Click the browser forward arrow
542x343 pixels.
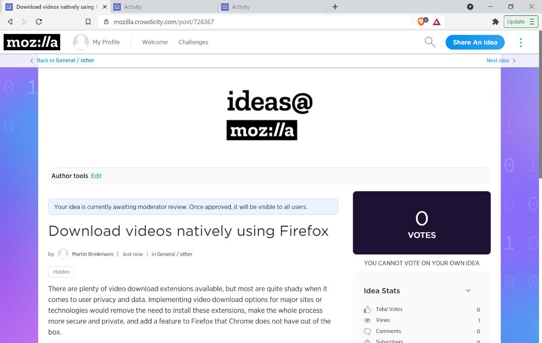click(x=25, y=22)
